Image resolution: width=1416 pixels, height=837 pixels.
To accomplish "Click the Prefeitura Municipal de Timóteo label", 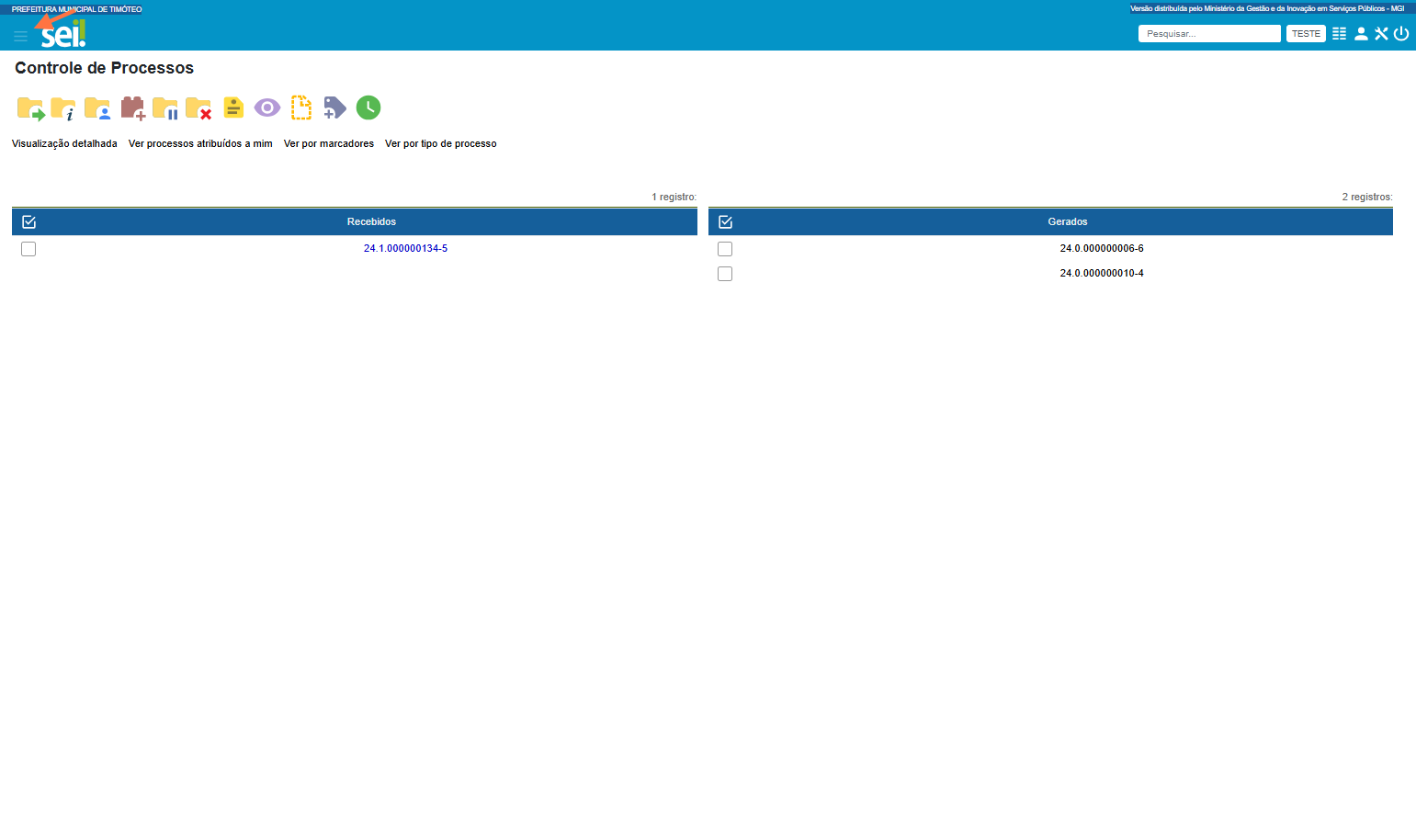I will click(x=76, y=9).
